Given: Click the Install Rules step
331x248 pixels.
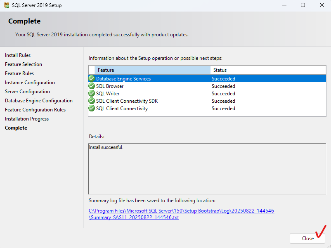Looking at the screenshot, I should (18, 55).
